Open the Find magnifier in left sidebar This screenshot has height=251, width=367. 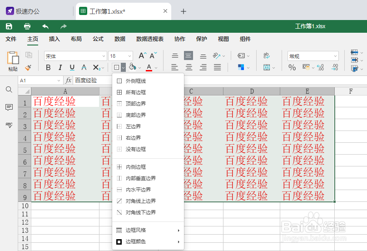point(9,90)
